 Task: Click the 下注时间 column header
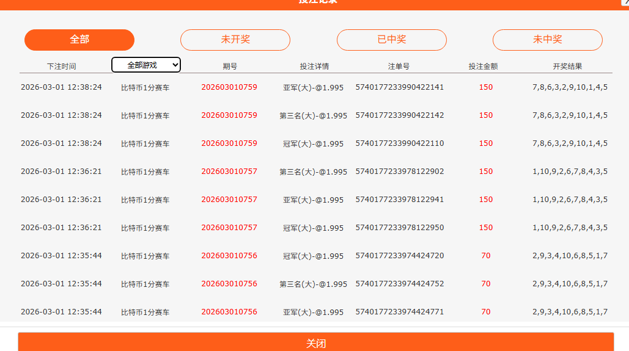click(62, 66)
